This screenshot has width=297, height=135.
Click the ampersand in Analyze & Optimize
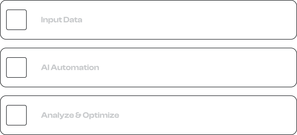click(x=77, y=115)
